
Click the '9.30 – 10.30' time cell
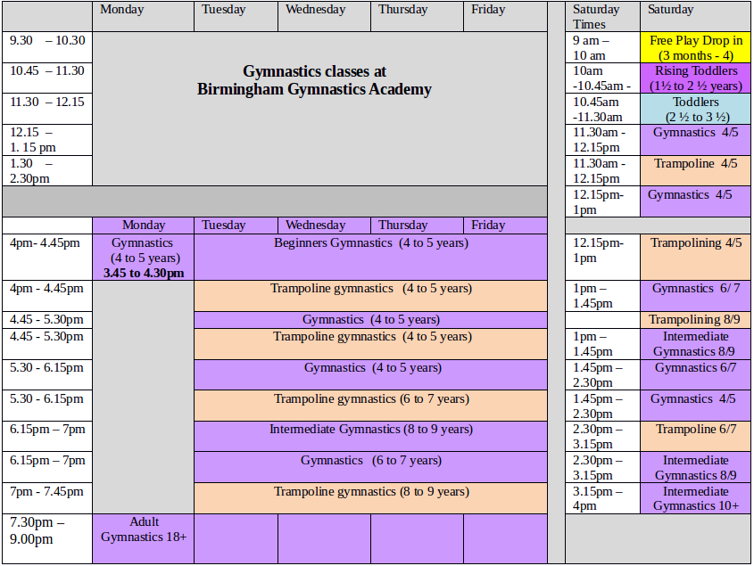click(x=47, y=47)
